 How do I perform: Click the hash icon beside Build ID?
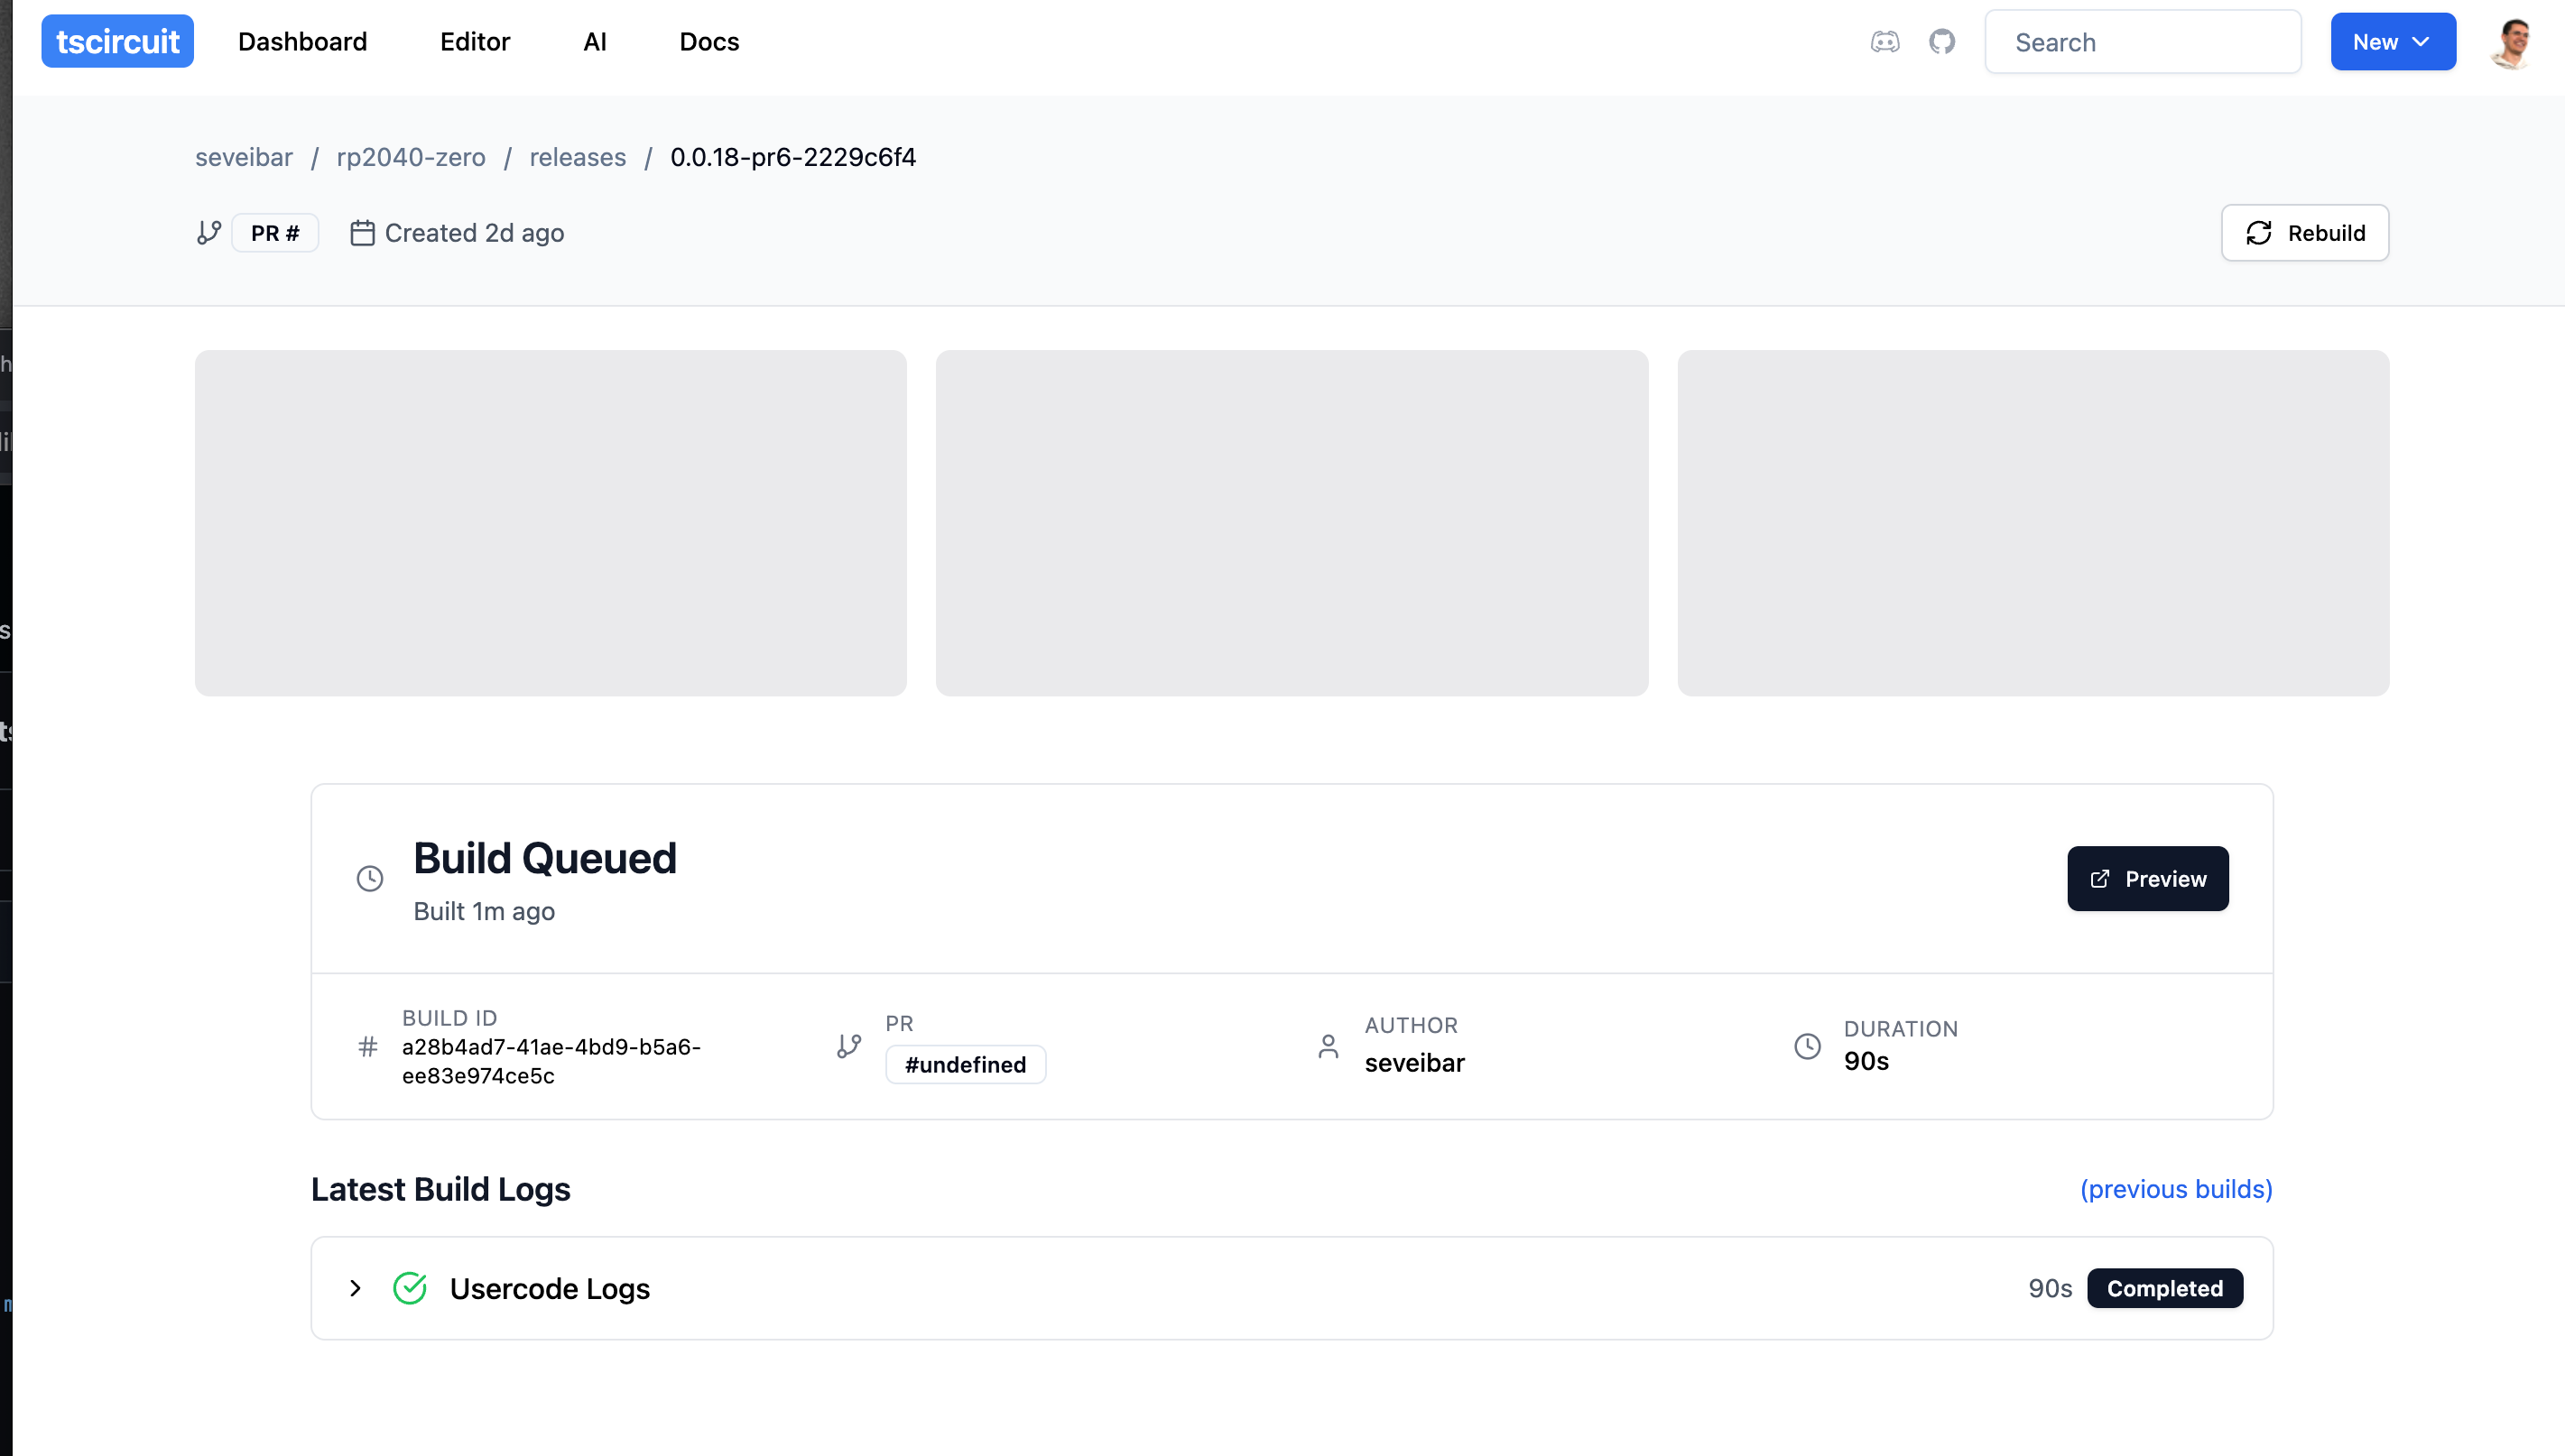[x=368, y=1046]
